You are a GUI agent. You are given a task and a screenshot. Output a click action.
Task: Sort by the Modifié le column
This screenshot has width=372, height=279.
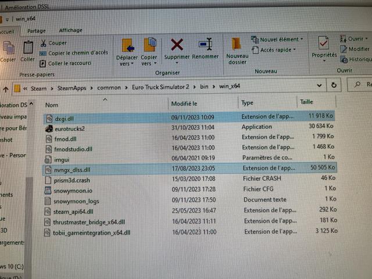(x=184, y=103)
